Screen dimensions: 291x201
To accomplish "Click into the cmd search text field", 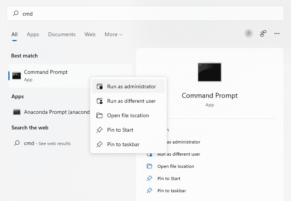I will coord(145,13).
